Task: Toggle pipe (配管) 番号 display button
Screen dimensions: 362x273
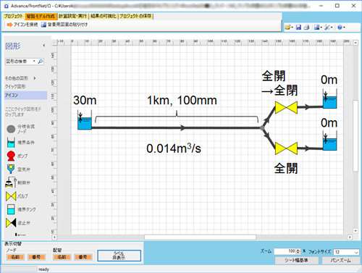Action: 83,257
